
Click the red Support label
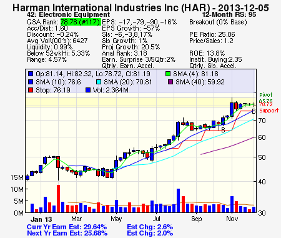pyautogui.click(x=269, y=111)
